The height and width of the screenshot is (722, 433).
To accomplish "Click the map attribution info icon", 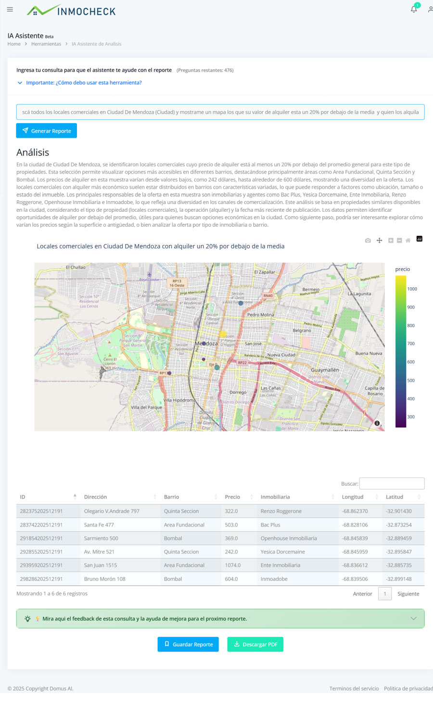I will click(377, 423).
